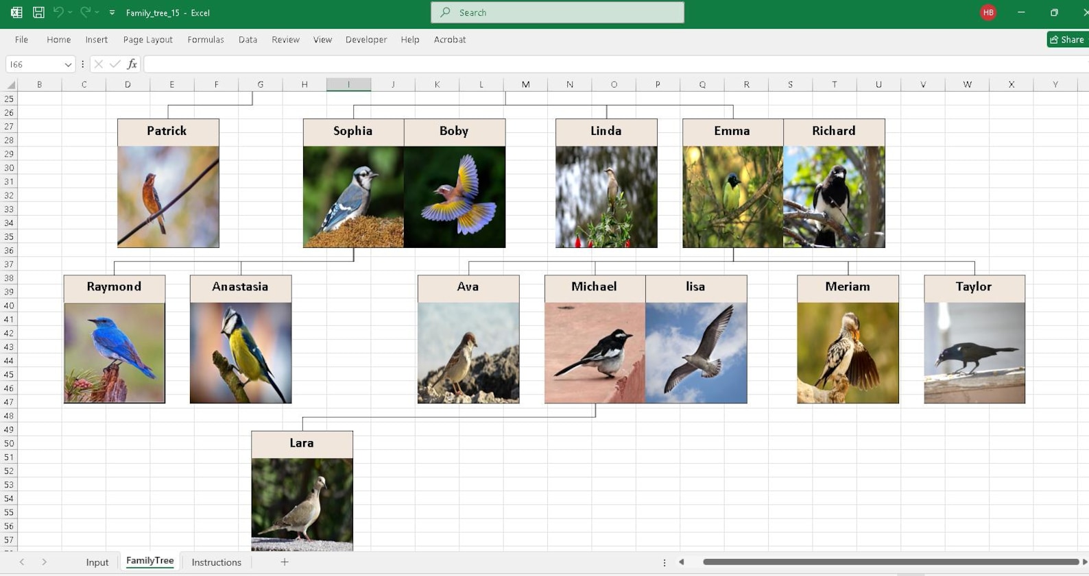Click the horizontal scrollbar thumb
This screenshot has height=576, width=1089.
coord(891,562)
